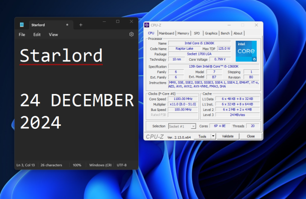Click the Name field Intel Core i5 13600K
The width and height of the screenshot is (306, 199).
click(200, 43)
